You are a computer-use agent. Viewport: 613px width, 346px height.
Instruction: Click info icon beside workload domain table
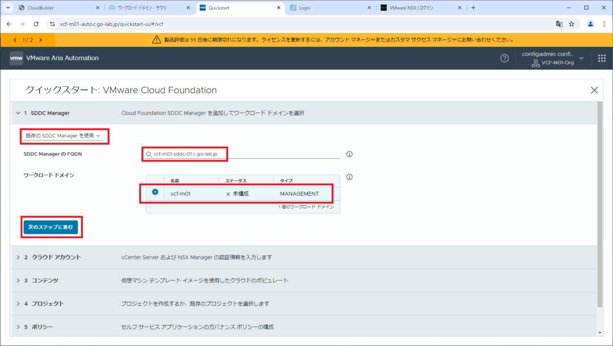(x=349, y=177)
